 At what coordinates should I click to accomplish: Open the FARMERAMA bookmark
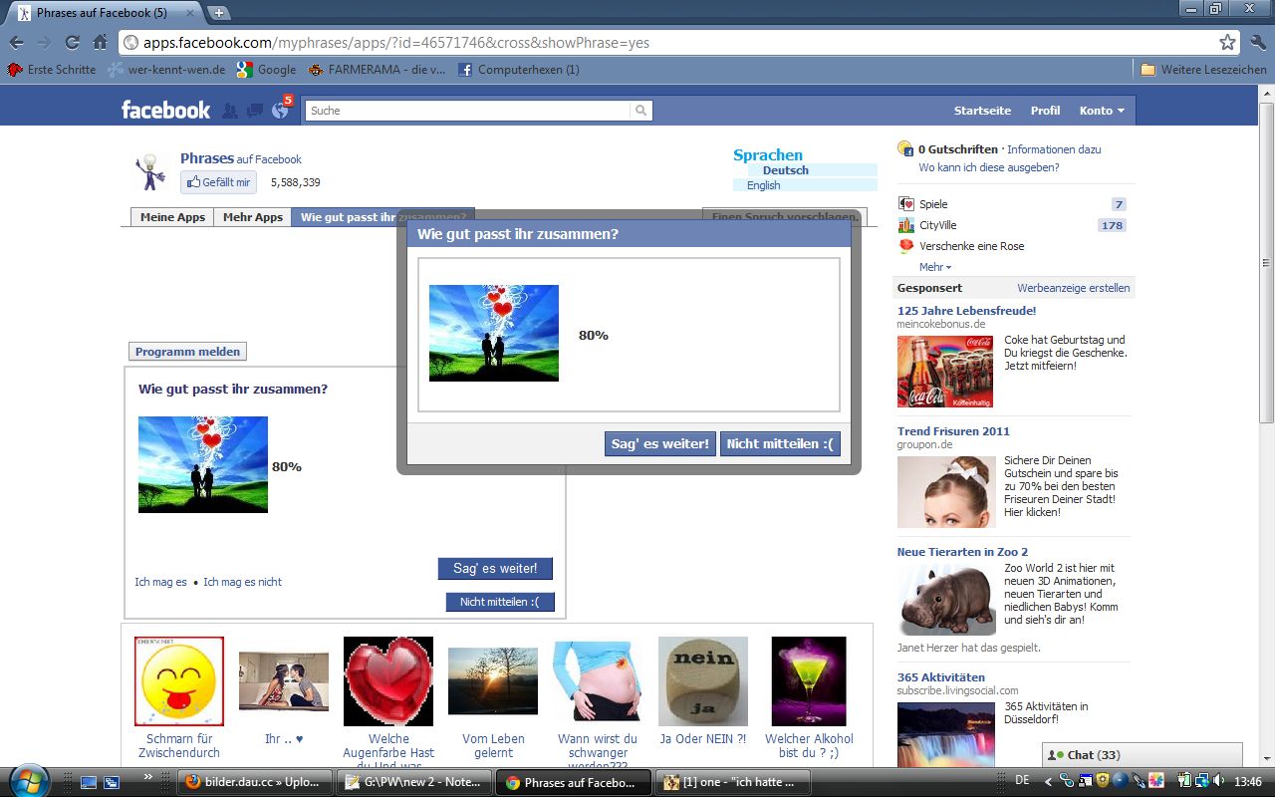point(377,70)
